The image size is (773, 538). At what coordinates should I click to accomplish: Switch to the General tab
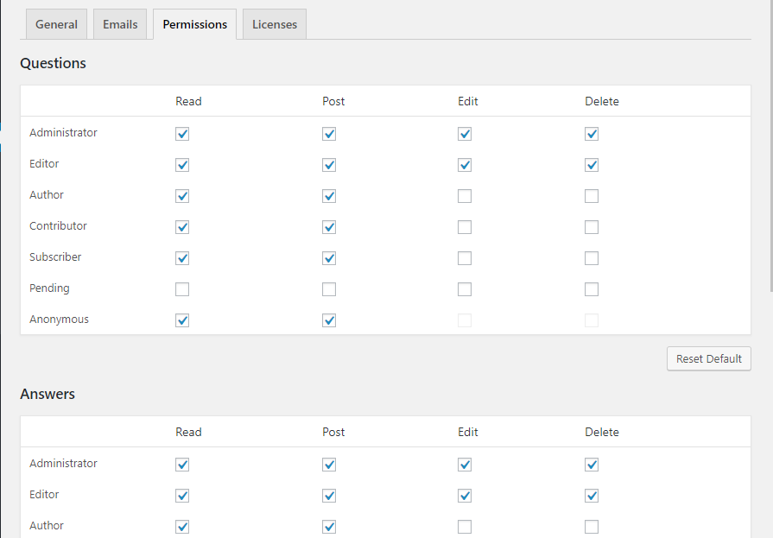tap(56, 24)
